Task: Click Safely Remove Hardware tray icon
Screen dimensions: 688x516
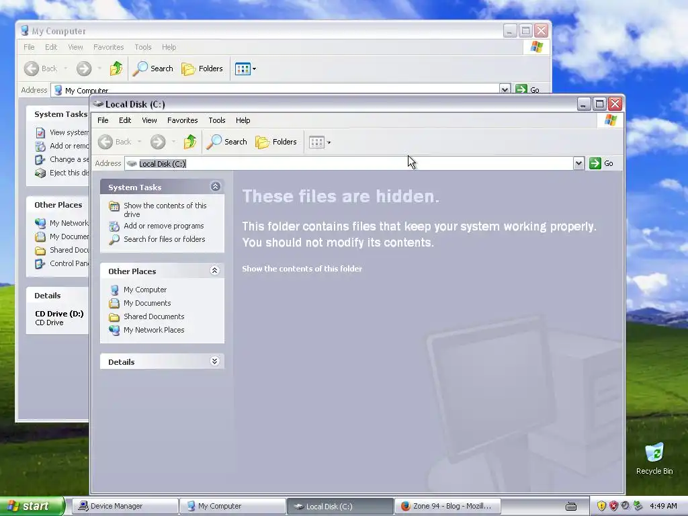Action: [x=638, y=506]
